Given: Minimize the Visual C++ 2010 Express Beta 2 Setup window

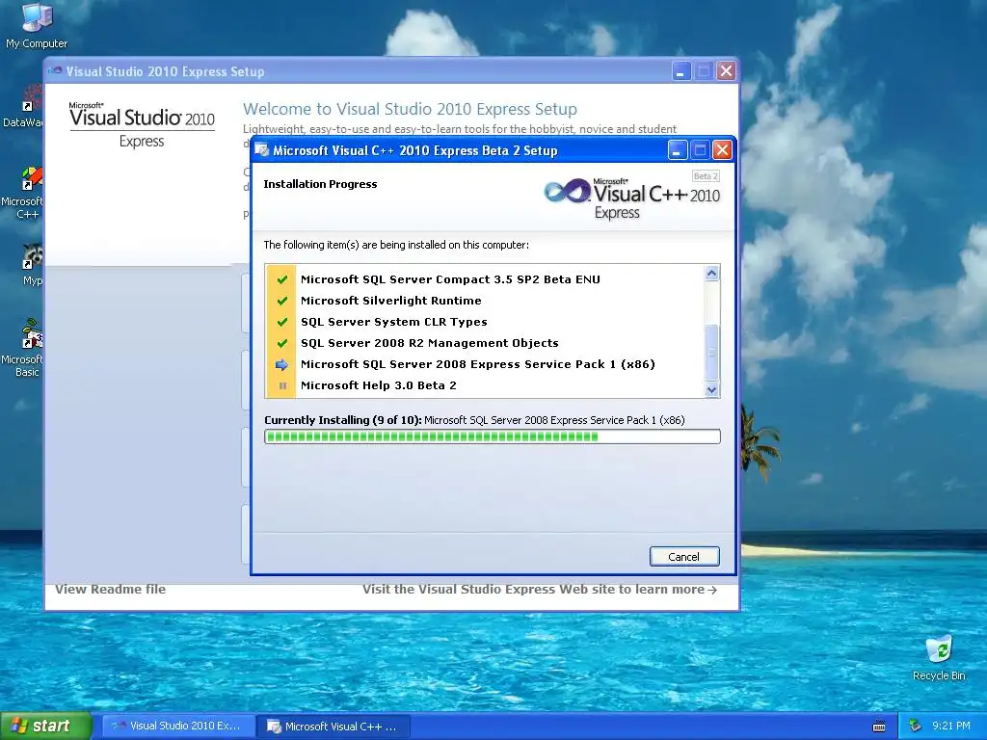Looking at the screenshot, I should [678, 150].
